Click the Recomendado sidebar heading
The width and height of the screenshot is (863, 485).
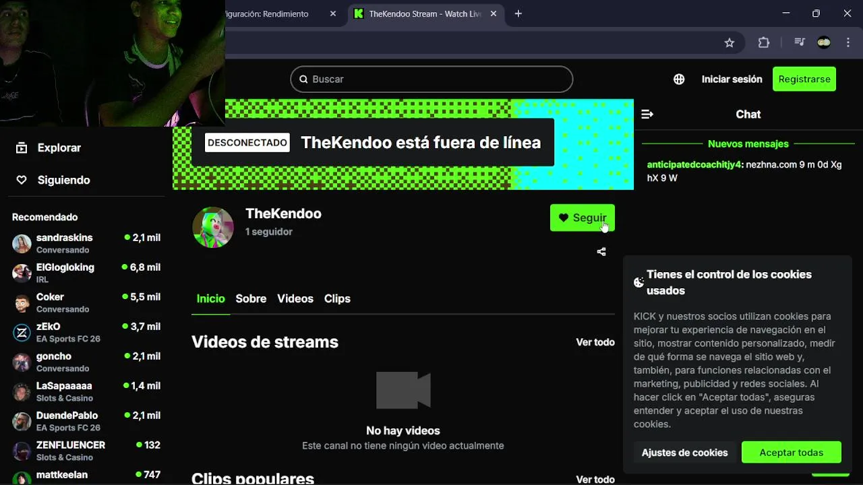tap(44, 217)
